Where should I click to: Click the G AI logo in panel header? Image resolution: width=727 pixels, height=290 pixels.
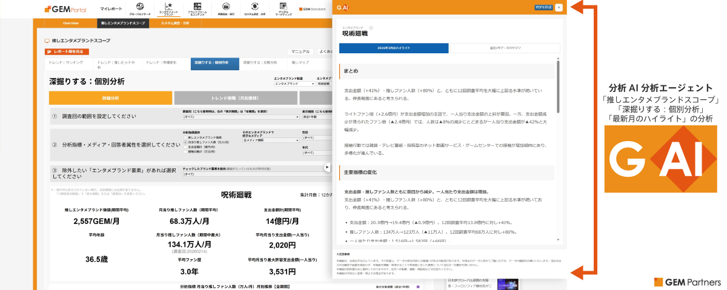click(343, 7)
